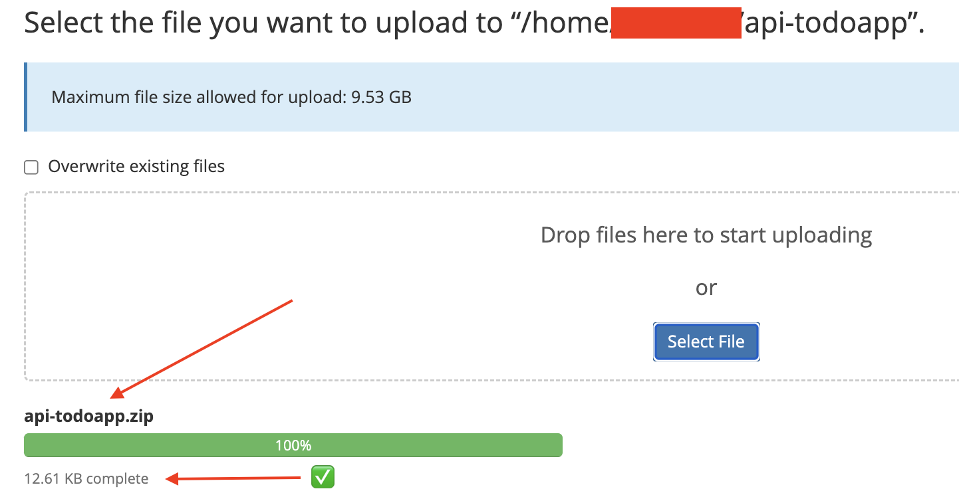Select the api-todoapp.zip file name
Viewport: 959px width, 493px height.
coord(89,417)
